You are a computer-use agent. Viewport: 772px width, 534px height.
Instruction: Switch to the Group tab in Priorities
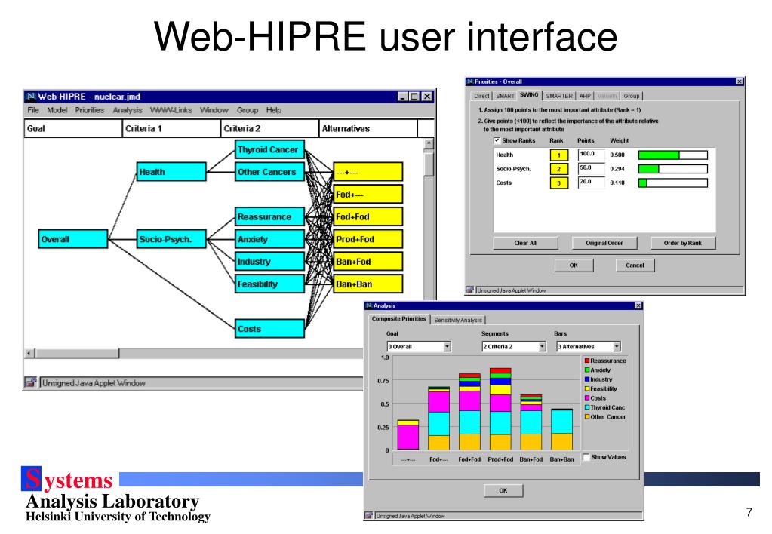click(x=631, y=96)
